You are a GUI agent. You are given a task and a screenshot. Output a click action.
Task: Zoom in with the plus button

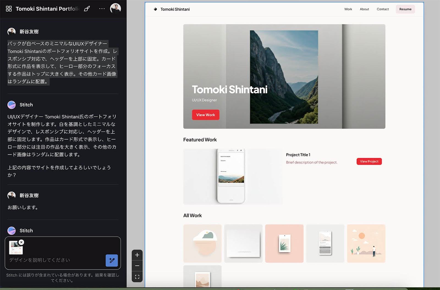[137, 255]
